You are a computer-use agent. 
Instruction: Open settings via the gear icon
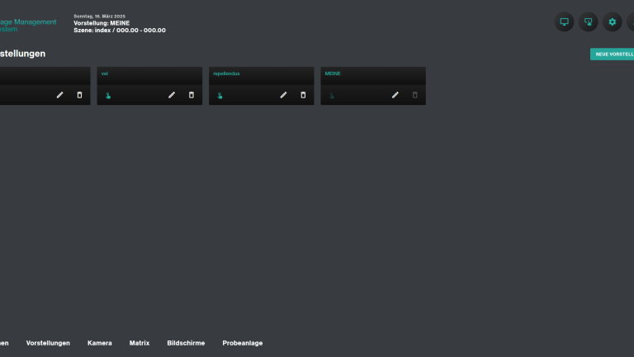point(612,22)
